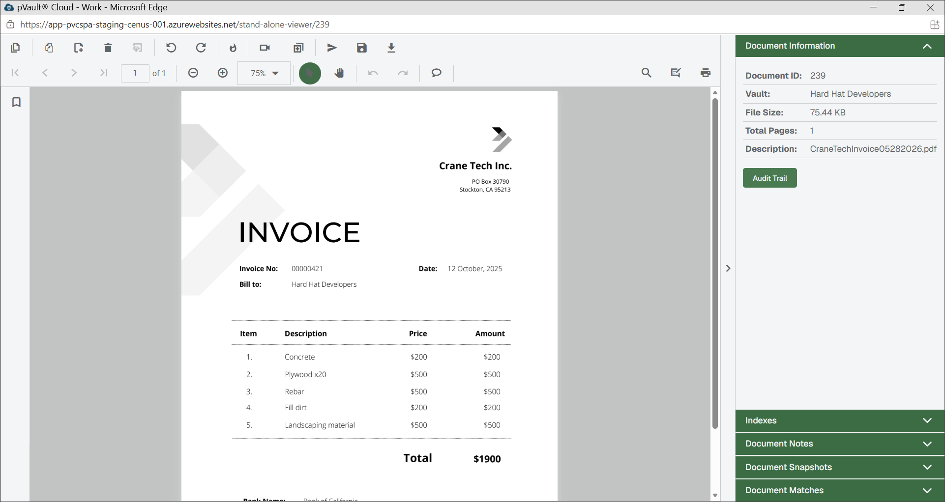This screenshot has height=502, width=945.
Task: Click the Plywood x20 item description
Action: 306,374
